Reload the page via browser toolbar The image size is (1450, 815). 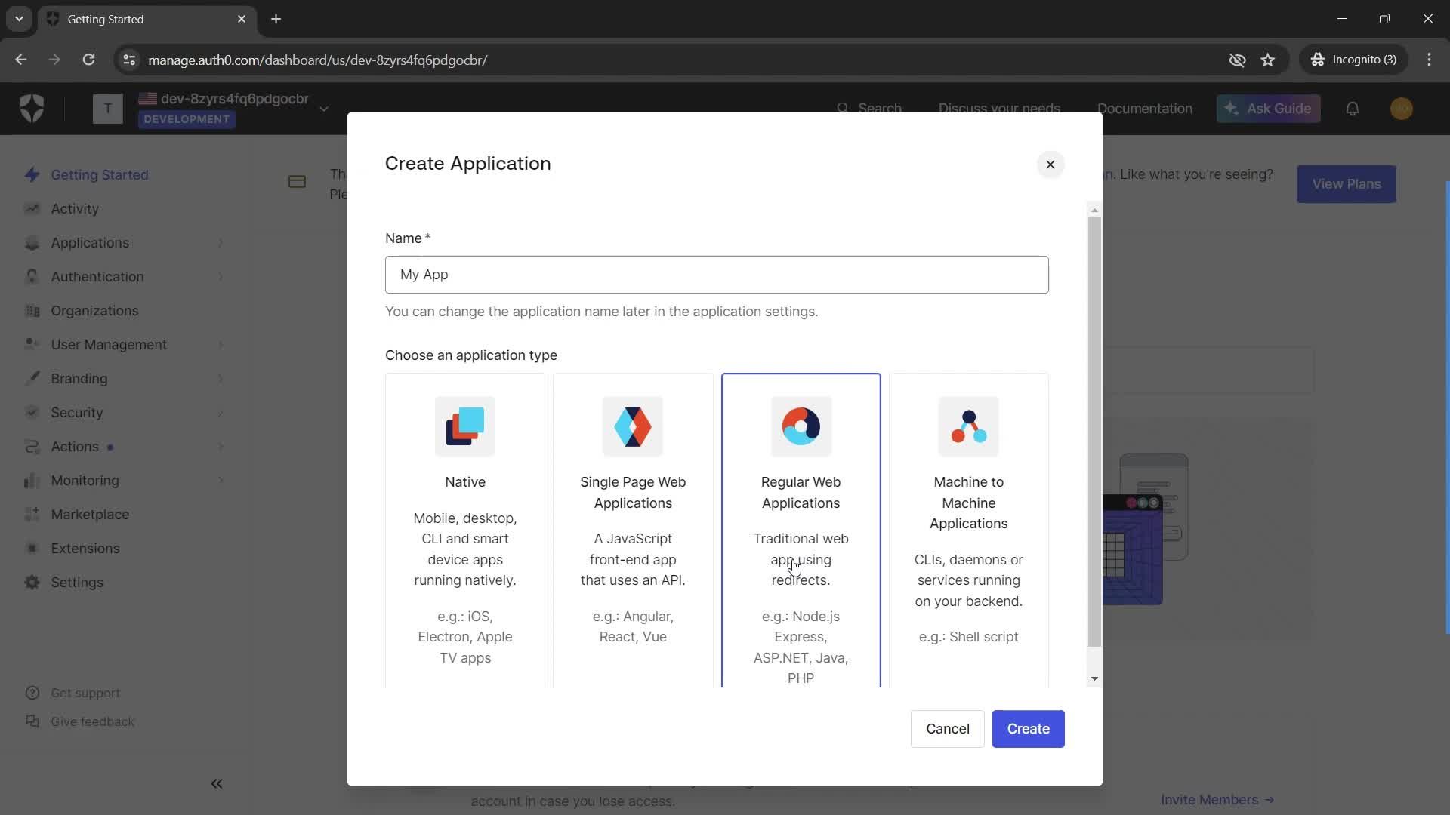click(88, 60)
